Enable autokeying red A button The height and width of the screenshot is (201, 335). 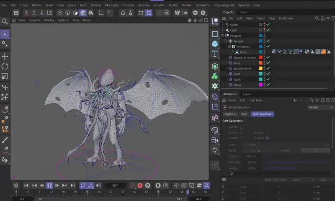[x=140, y=186]
